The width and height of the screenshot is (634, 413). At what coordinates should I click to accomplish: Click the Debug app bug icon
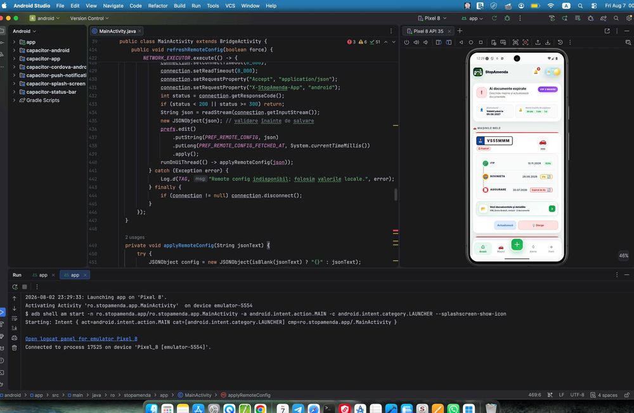tap(507, 18)
